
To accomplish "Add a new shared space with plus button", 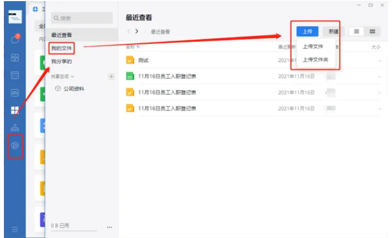I will [111, 76].
